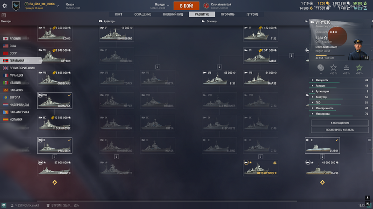Toggle the microphone icon at bottom right
This screenshot has height=209, width=373.
pos(367,198)
